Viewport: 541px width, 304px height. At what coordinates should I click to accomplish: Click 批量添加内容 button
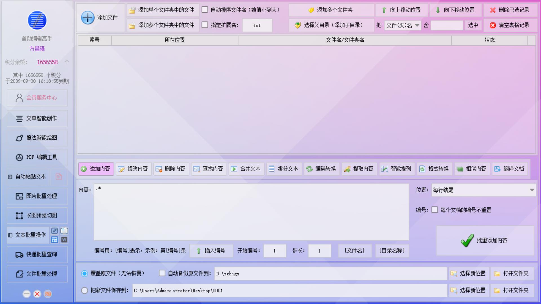485,241
